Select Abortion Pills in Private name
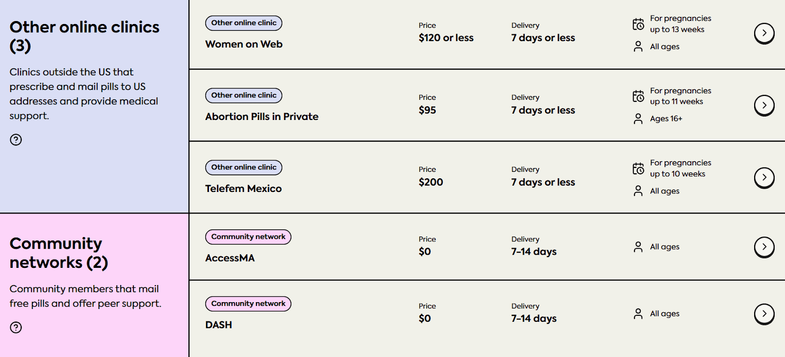 point(262,117)
